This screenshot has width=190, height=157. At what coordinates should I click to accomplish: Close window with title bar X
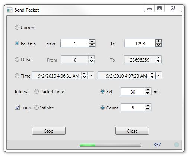click(173, 9)
